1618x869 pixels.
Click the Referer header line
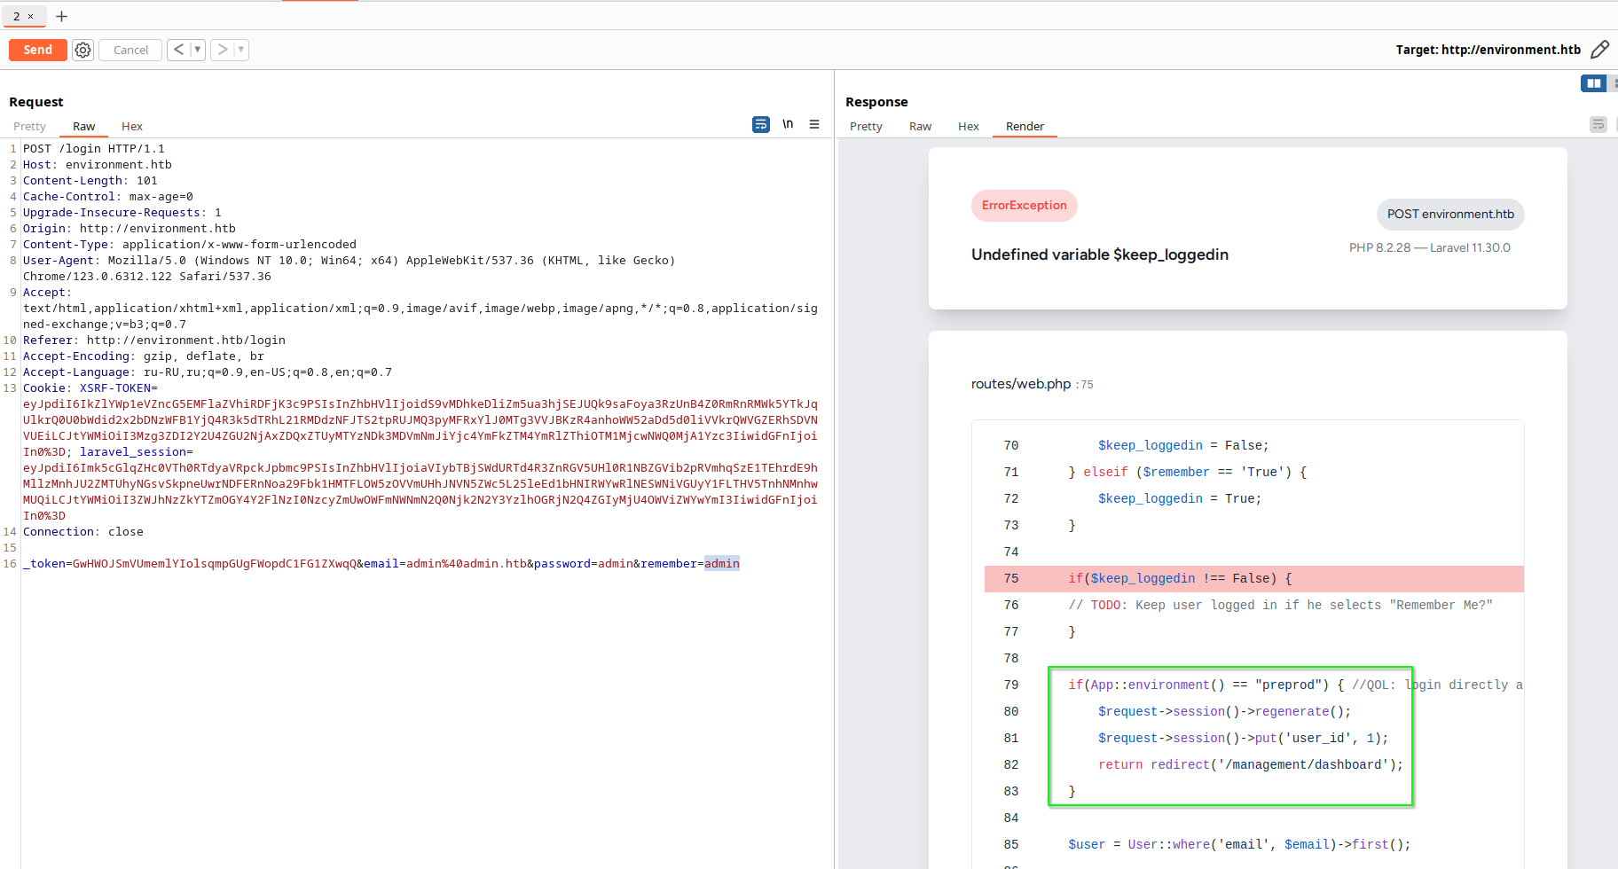click(154, 340)
